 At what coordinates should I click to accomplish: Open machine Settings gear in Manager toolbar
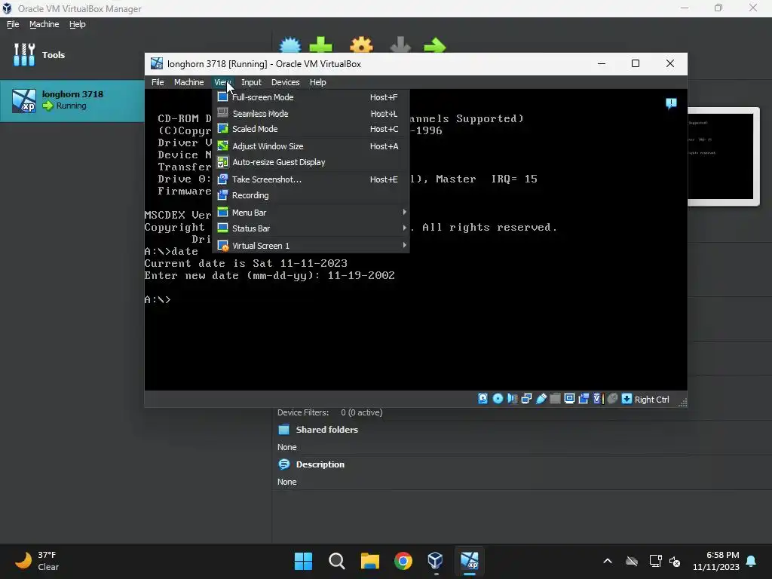pyautogui.click(x=361, y=44)
